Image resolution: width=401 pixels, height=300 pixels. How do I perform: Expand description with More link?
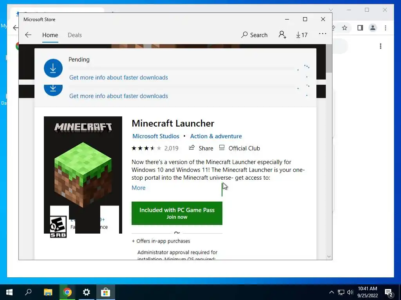(138, 188)
